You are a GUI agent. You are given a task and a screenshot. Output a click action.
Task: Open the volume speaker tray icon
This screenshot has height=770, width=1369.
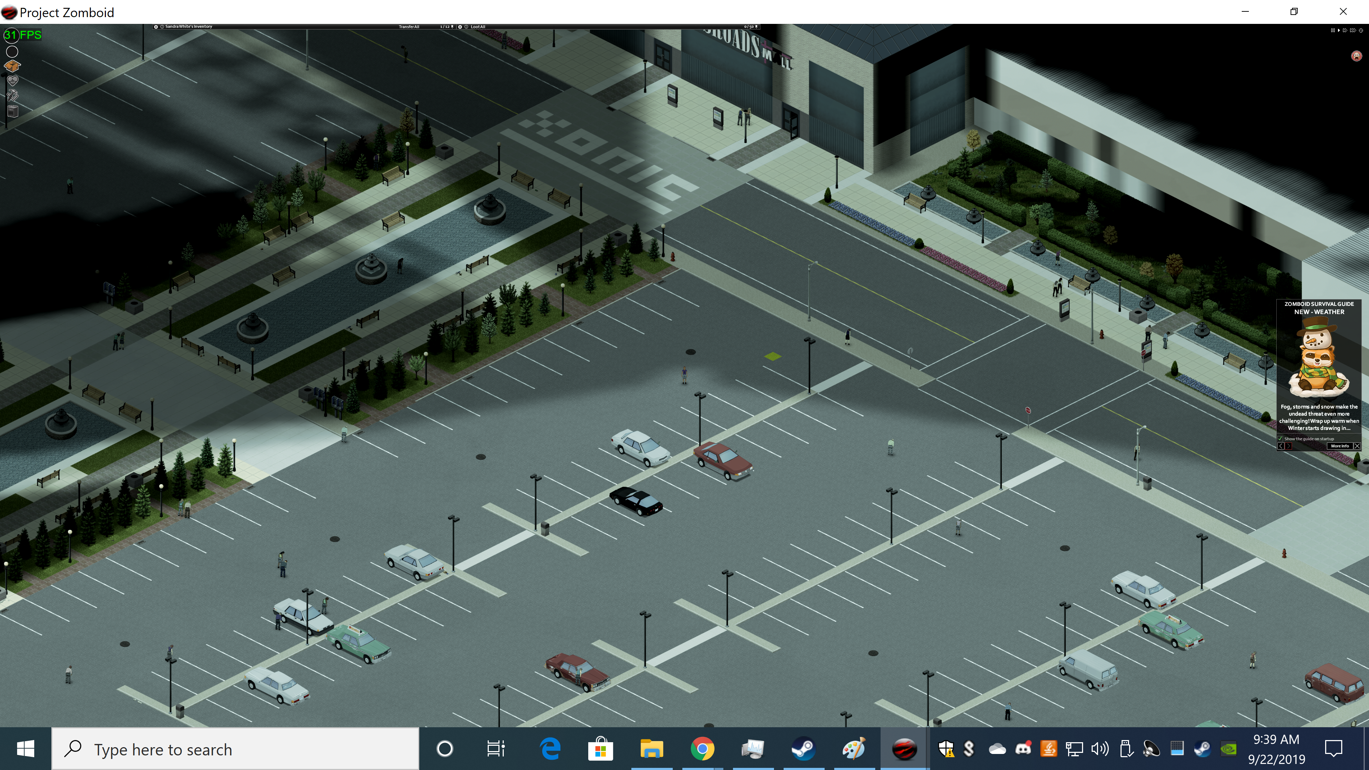[x=1099, y=749]
